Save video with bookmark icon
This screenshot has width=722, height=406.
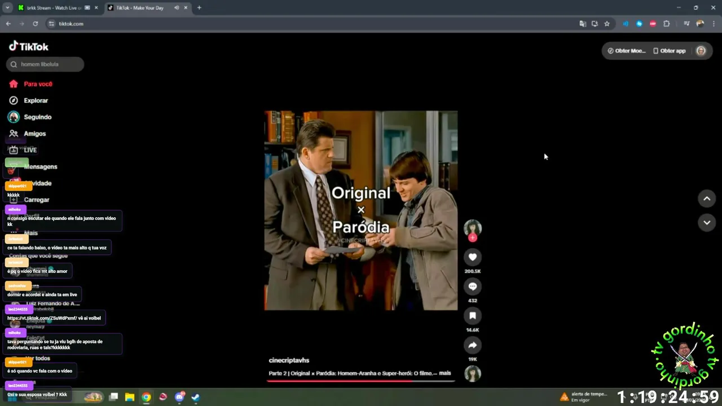(473, 316)
